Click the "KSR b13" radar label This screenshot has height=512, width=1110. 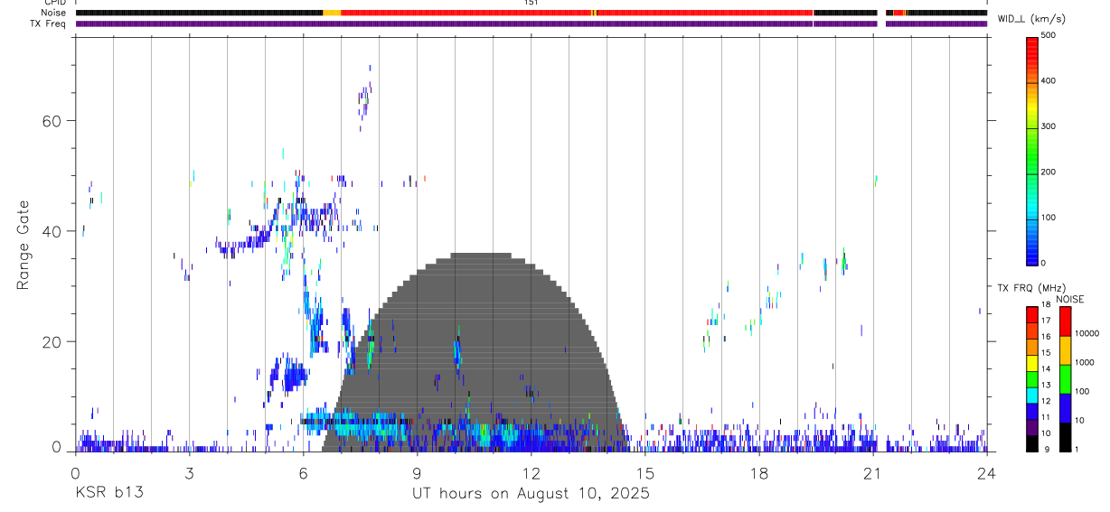tap(108, 494)
